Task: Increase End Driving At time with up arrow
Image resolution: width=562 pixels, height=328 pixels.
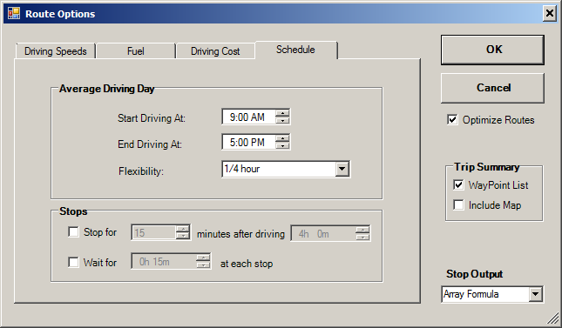Action: pos(283,138)
